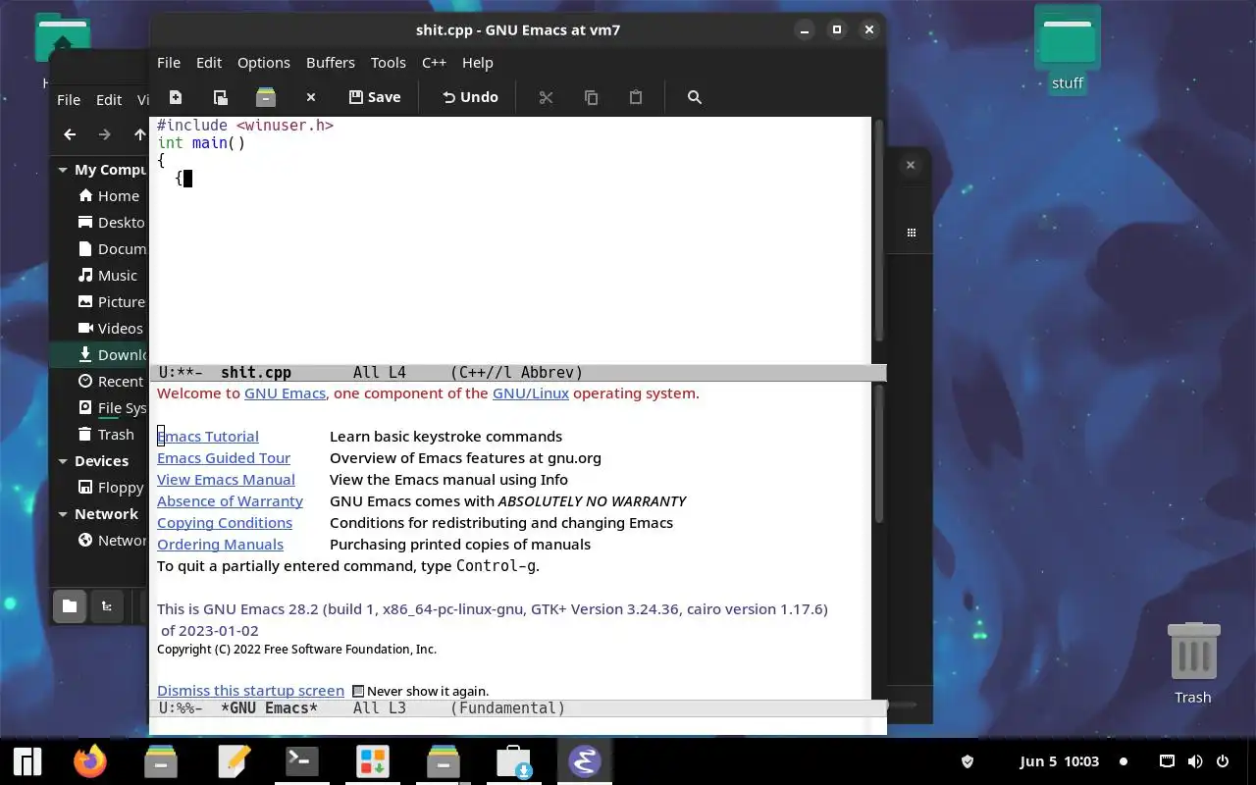Image resolution: width=1256 pixels, height=785 pixels.
Task: Click the volume speaker icon in system tray
Action: click(1195, 761)
